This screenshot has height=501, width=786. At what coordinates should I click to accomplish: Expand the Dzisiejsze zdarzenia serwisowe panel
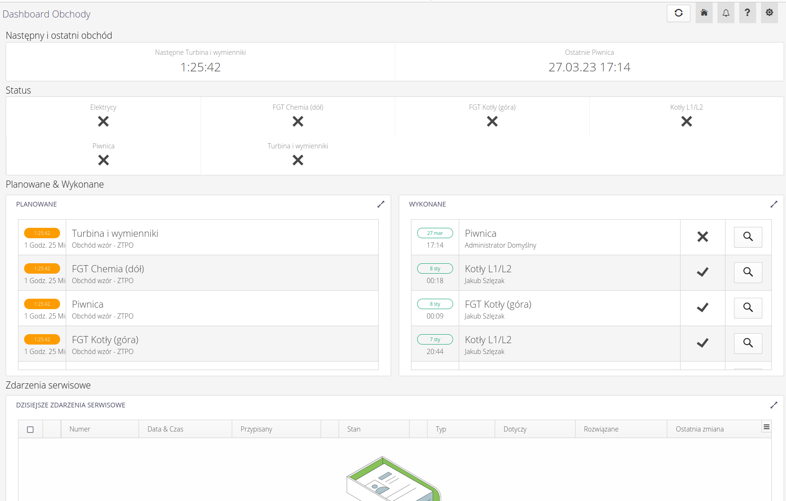tap(774, 405)
